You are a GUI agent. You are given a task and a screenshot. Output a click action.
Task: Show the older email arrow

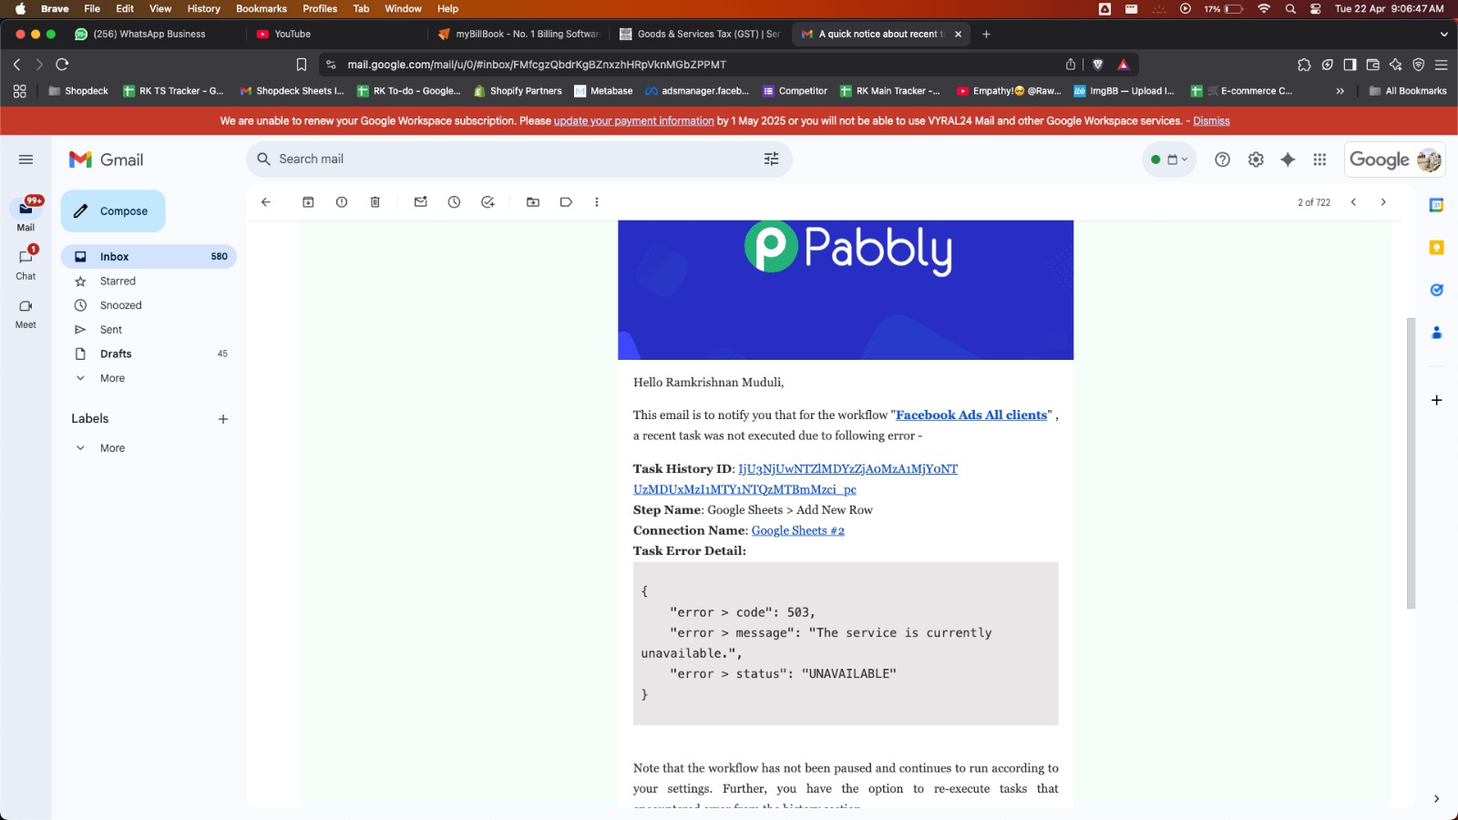(x=1383, y=202)
